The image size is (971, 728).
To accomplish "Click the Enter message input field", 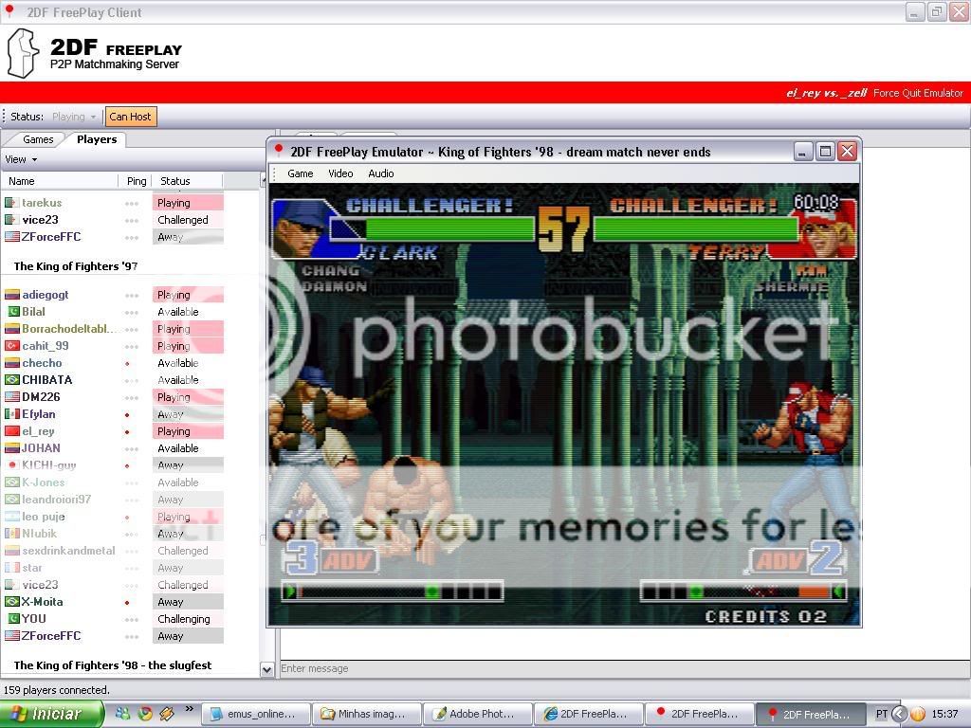I will 616,668.
